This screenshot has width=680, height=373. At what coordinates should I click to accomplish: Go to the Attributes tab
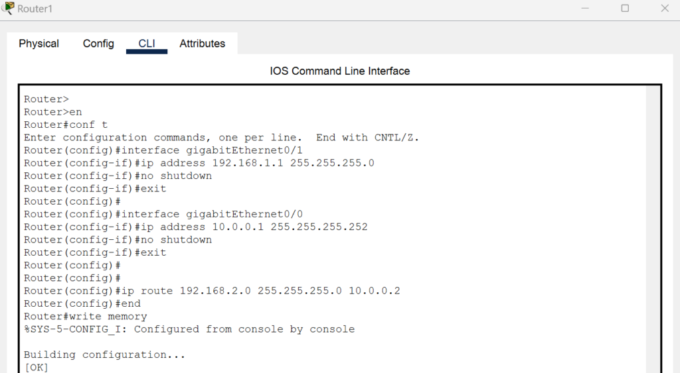(x=202, y=44)
